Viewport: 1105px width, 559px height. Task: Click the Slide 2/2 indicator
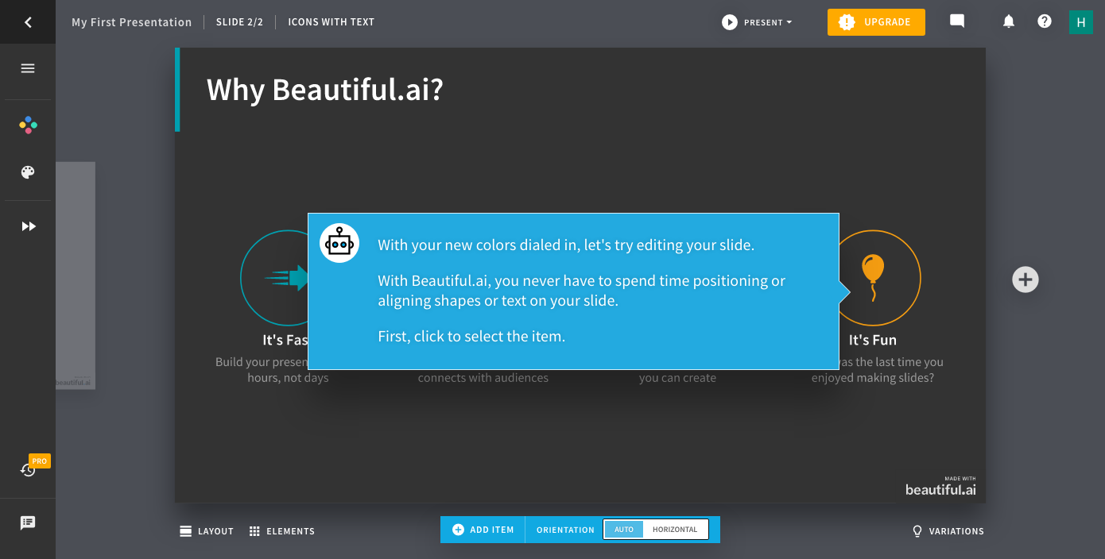239,22
